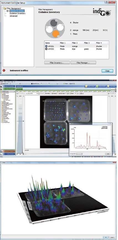Click Close in Instrument Controller Setup
This screenshot has height=240, width=118.
107,71
